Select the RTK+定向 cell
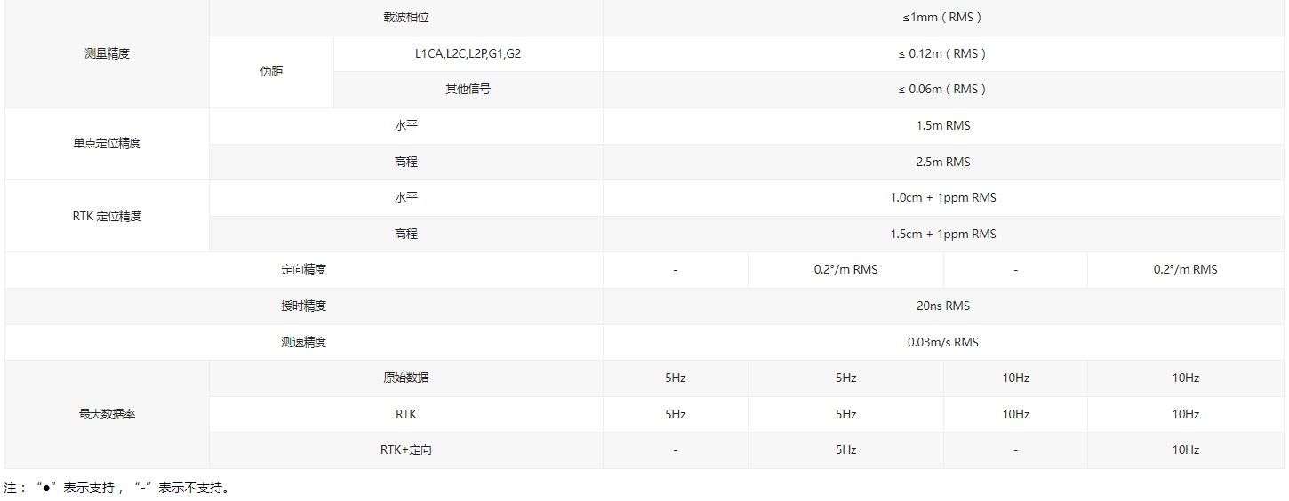This screenshot has width=1289, height=501. (x=406, y=449)
